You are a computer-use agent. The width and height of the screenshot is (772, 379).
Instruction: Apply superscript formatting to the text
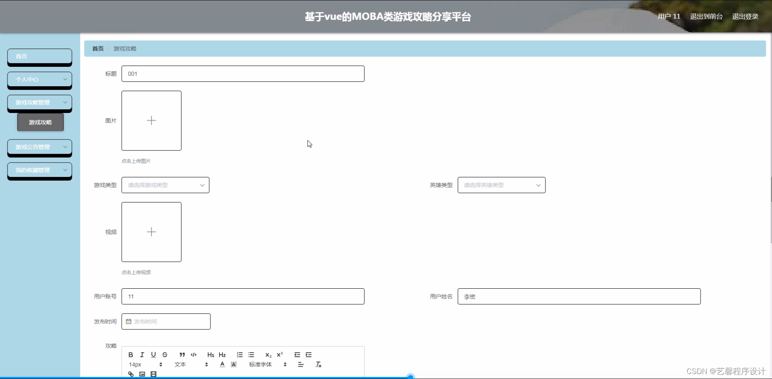(x=279, y=355)
